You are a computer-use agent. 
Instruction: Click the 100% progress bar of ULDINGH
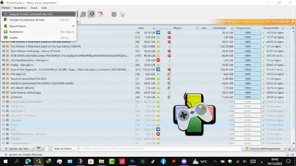pyautogui.click(x=248, y=97)
